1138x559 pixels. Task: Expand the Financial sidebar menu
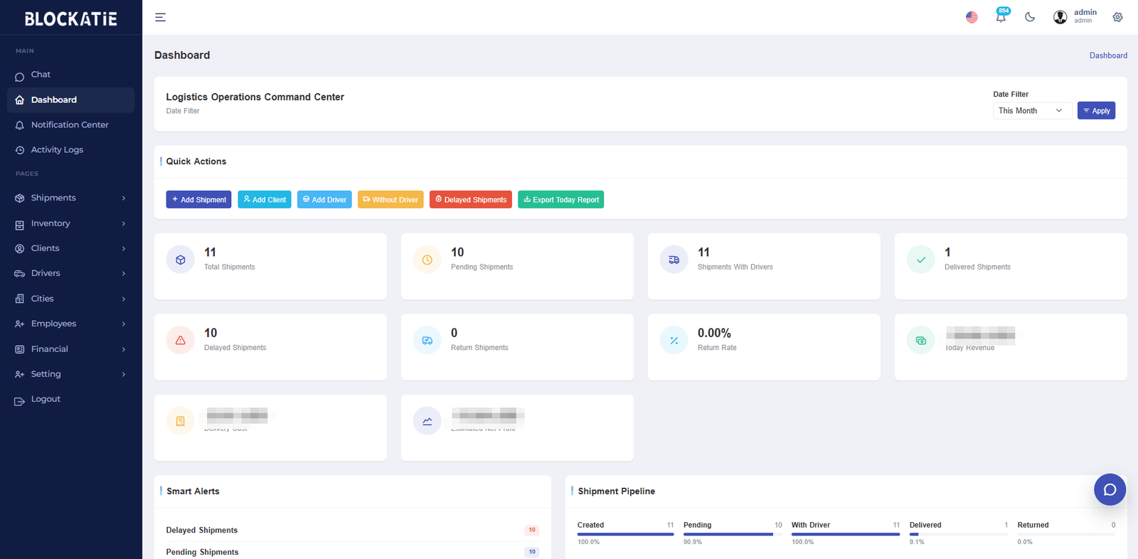(x=71, y=349)
